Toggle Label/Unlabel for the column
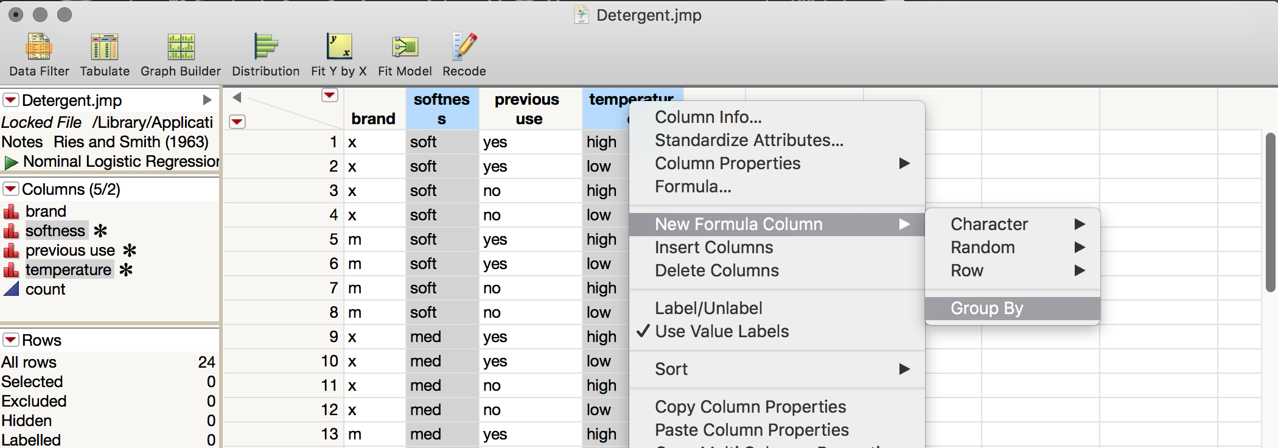The height and width of the screenshot is (448, 1278). point(708,308)
